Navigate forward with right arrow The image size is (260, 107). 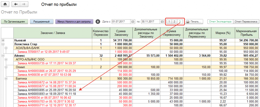24,4
